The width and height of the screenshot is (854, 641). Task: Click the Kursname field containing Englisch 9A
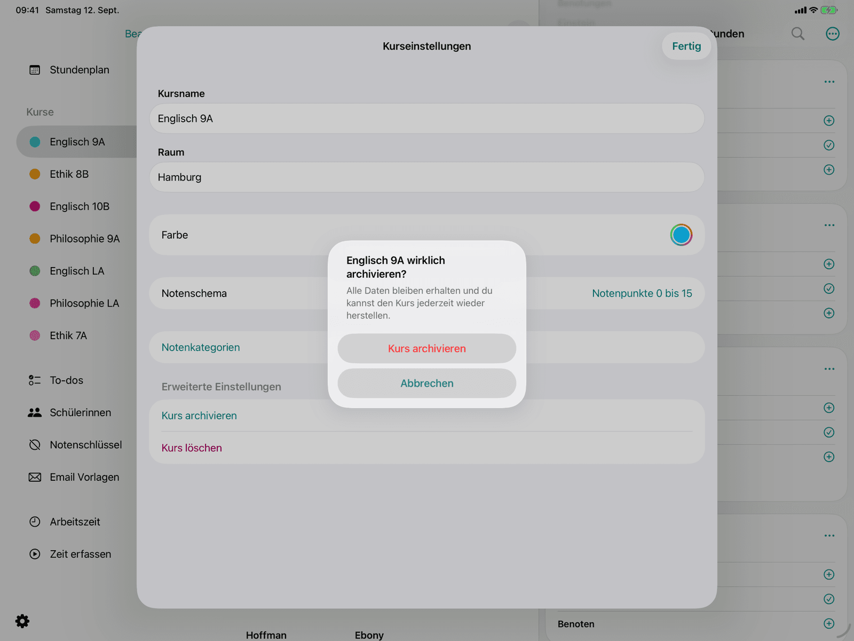tap(427, 119)
